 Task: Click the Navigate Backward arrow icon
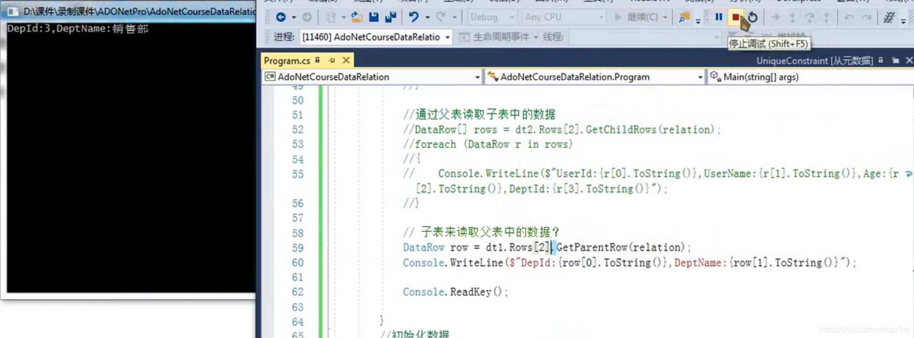tap(281, 17)
